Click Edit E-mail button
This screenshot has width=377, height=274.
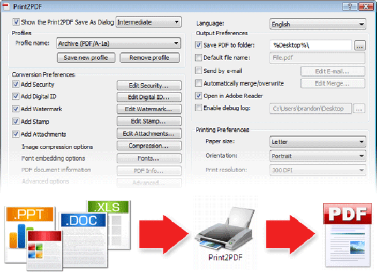pyautogui.click(x=333, y=71)
